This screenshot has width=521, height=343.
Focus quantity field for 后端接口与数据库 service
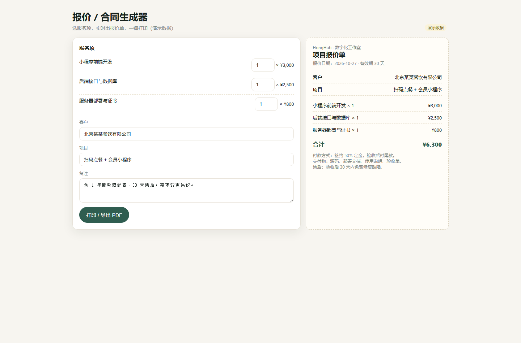click(x=263, y=84)
